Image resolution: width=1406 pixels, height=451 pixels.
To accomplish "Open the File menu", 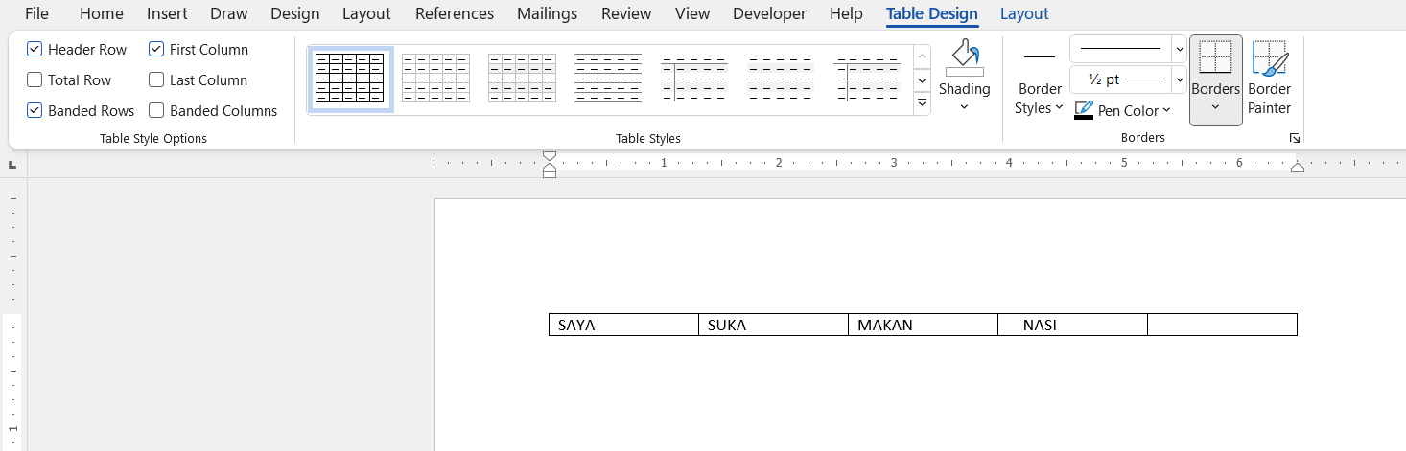I will [36, 13].
